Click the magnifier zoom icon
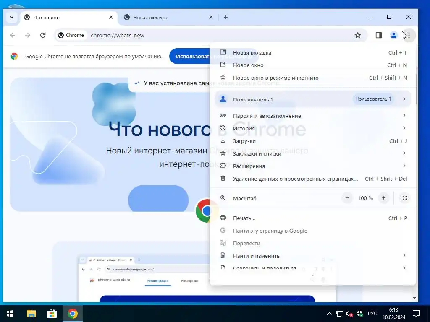This screenshot has height=322, width=430. coord(223,198)
